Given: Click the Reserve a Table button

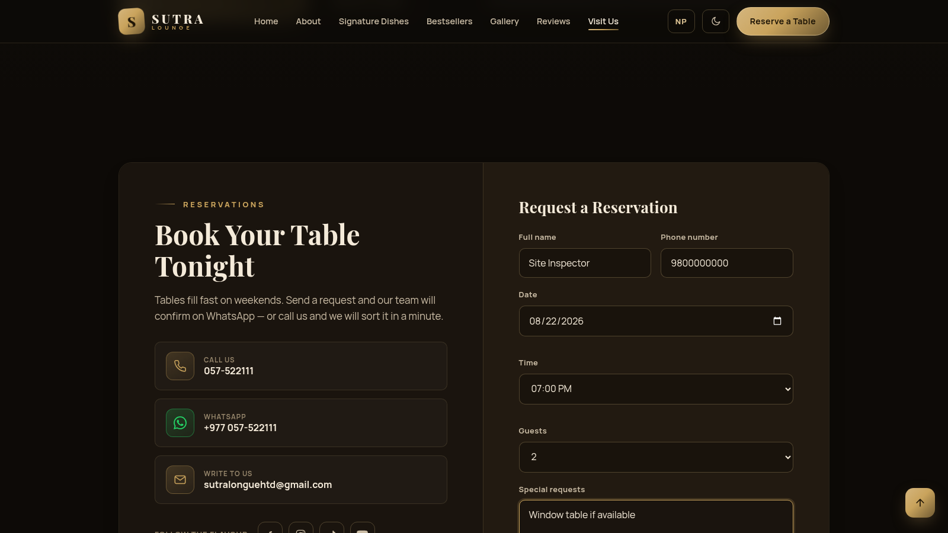Looking at the screenshot, I should pyautogui.click(x=783, y=21).
